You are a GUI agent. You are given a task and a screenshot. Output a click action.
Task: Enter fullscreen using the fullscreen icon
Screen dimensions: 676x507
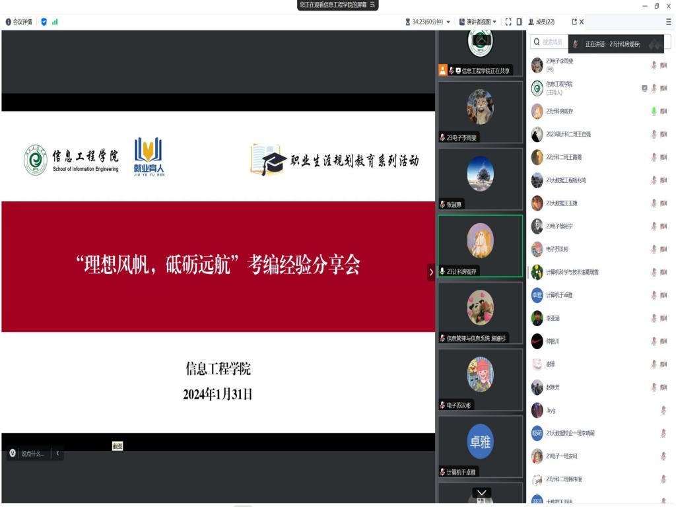(508, 22)
